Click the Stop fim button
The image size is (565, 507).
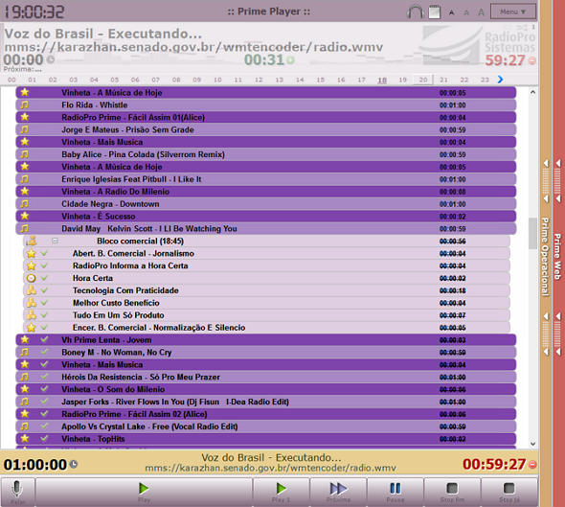[x=452, y=492]
